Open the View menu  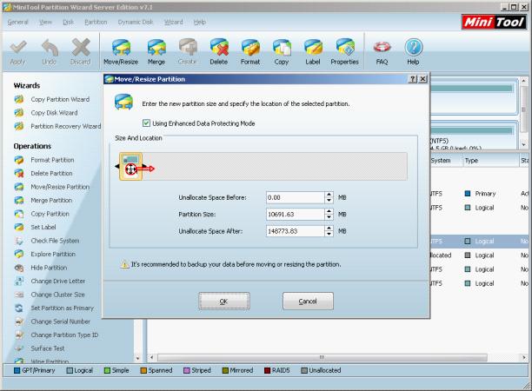45,22
